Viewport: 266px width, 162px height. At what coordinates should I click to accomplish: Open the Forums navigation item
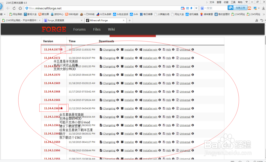[x=79, y=29]
